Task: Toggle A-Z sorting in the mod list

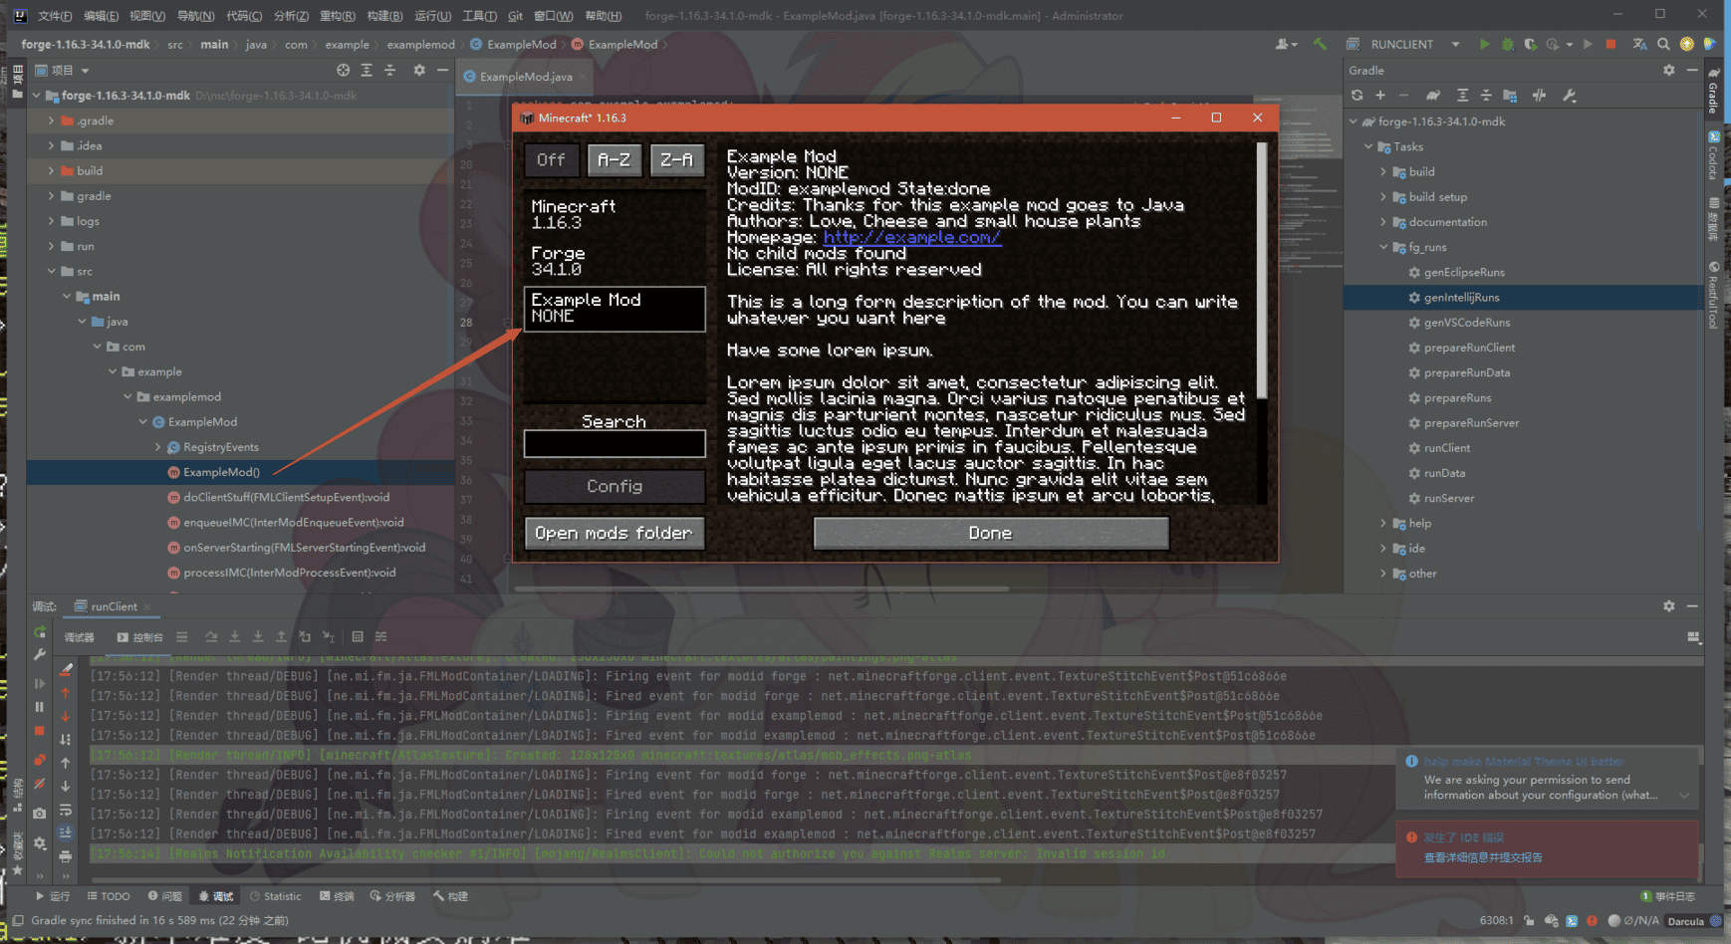Action: click(x=614, y=160)
